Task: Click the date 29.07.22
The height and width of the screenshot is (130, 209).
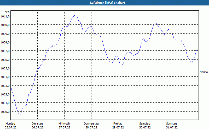Action: (118, 127)
